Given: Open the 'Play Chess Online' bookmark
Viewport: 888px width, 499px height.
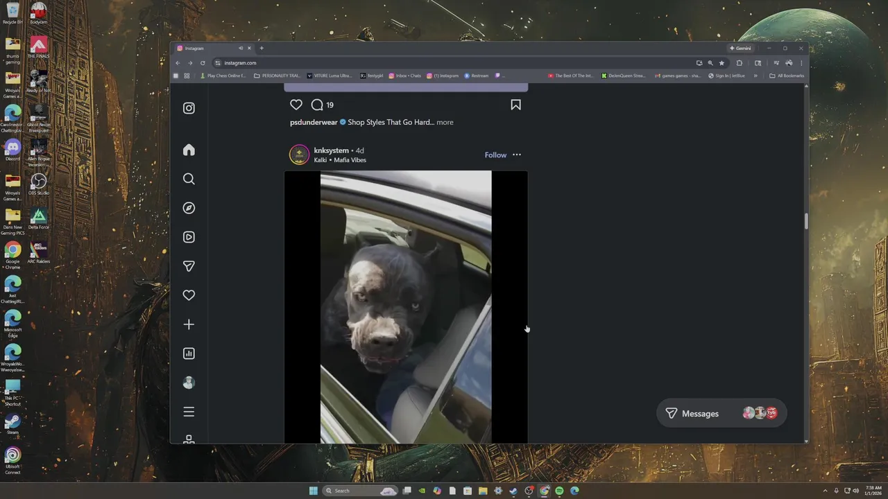Looking at the screenshot, I should 223,76.
